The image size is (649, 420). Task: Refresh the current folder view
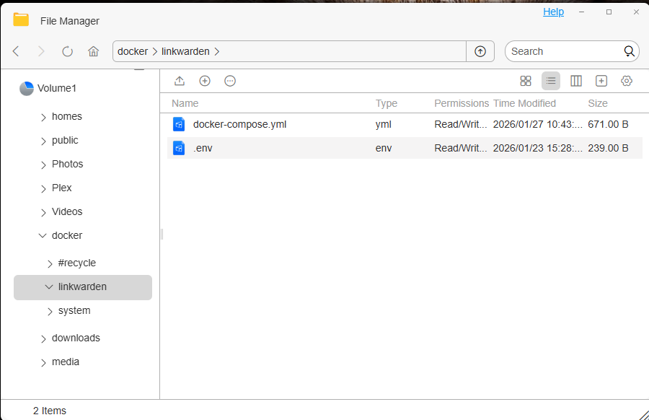[68, 51]
